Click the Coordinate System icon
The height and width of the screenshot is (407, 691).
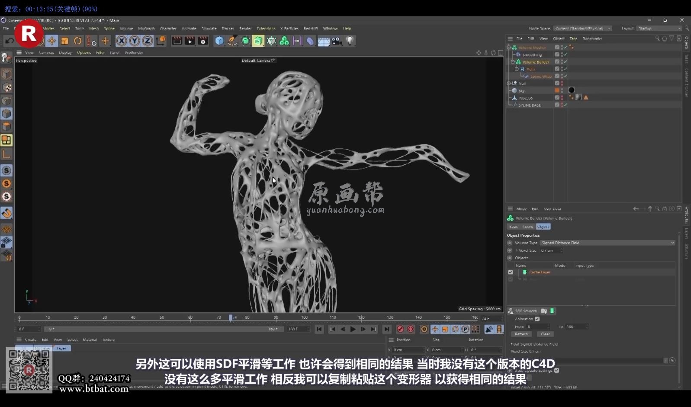click(161, 41)
